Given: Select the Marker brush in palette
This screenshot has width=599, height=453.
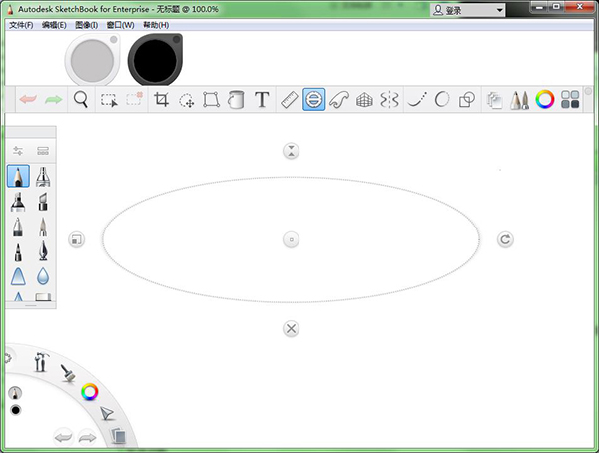Looking at the screenshot, I should coord(18,202).
